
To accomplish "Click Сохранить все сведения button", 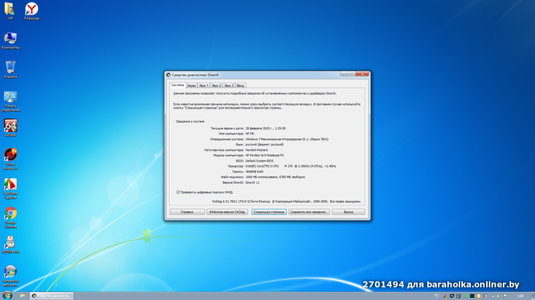I will [x=309, y=212].
